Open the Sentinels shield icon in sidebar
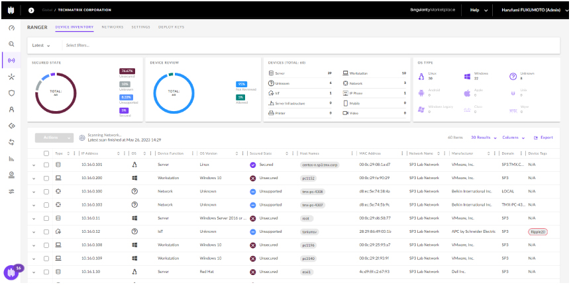571x285 pixels. (x=11, y=93)
